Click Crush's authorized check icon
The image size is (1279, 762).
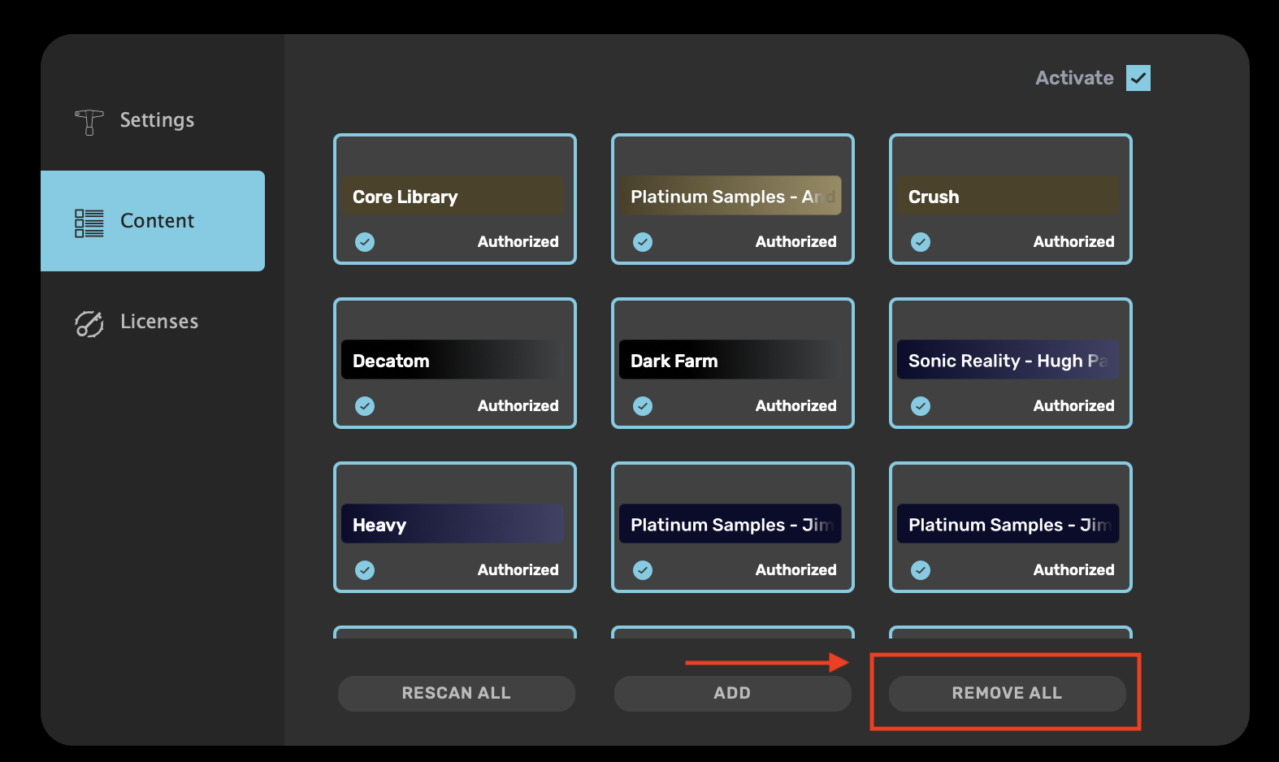click(921, 242)
